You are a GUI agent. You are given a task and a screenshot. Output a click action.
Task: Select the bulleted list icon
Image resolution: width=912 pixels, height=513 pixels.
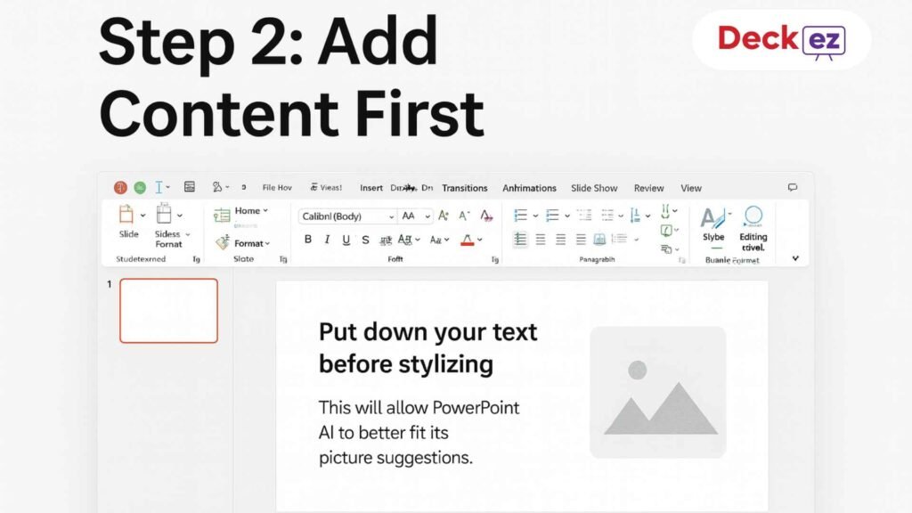click(x=521, y=216)
